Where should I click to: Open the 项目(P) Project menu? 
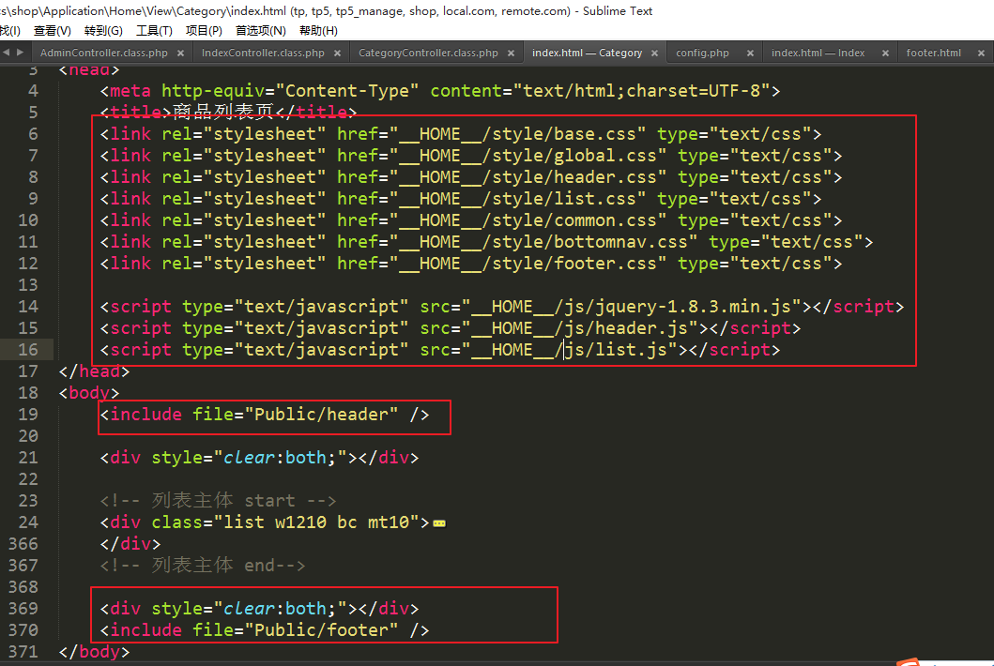pos(204,31)
